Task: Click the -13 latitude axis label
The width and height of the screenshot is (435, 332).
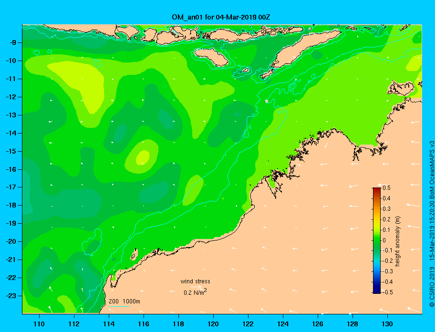Action: click(11, 115)
